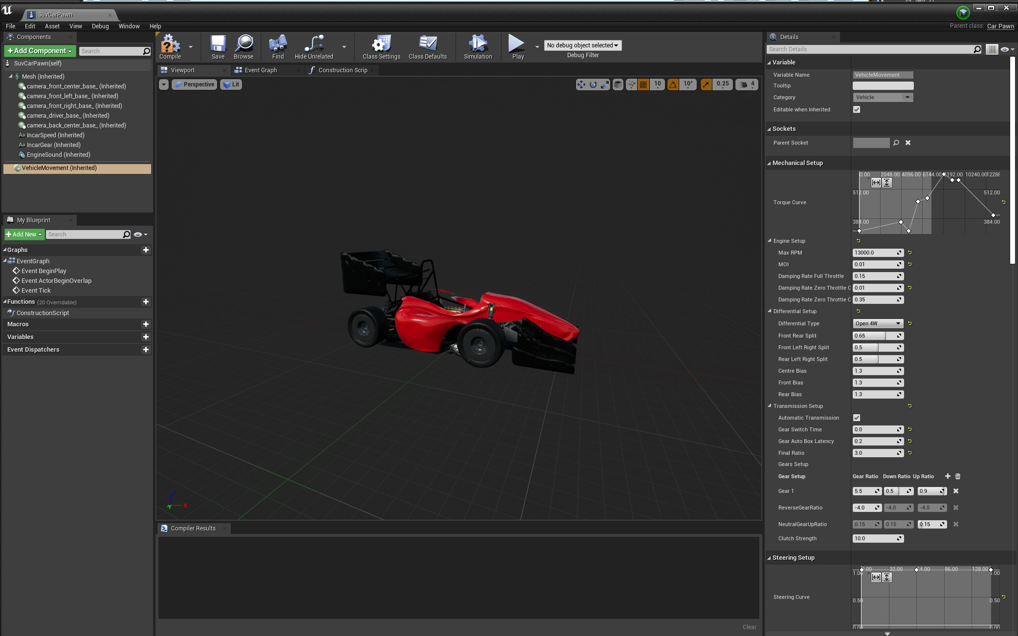Open the Car Pawn parent class link

[1000, 26]
